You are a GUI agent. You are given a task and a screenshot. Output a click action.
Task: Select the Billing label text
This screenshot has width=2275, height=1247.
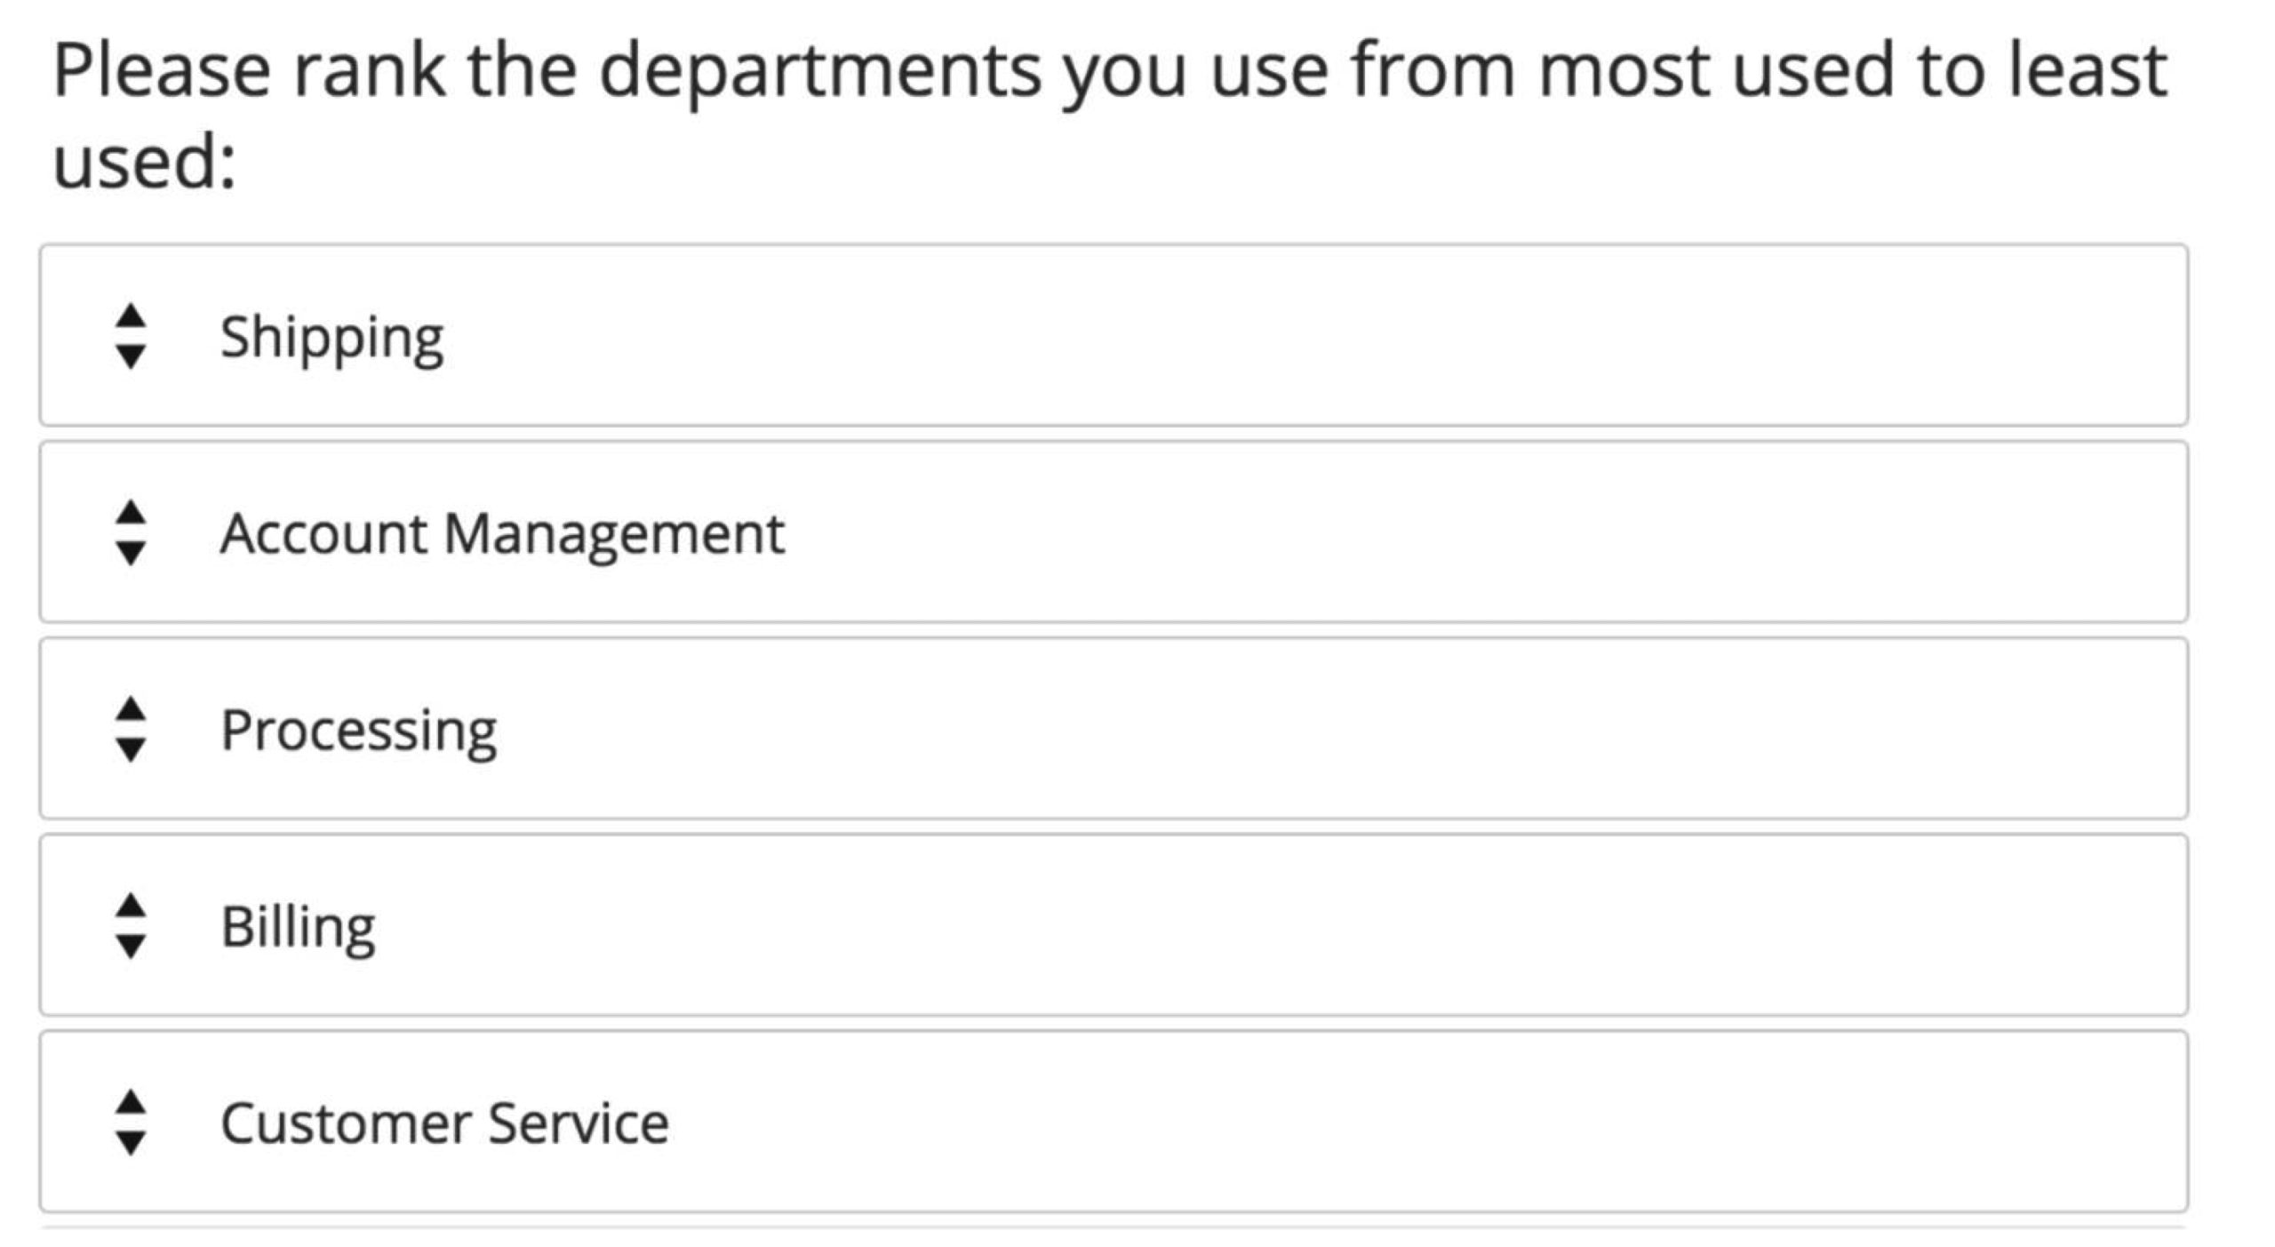click(298, 927)
